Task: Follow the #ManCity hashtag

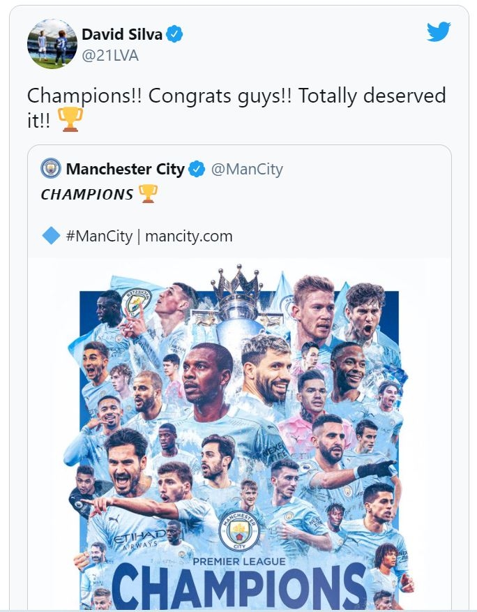Action: (x=98, y=236)
